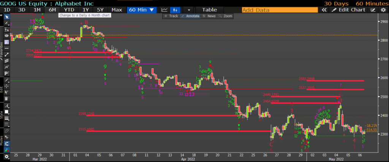
Task: Enable the Zoom mode
Action: pyautogui.click(x=225, y=16)
